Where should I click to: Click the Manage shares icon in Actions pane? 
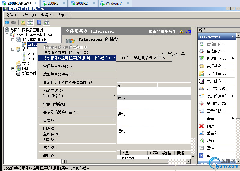201,66
